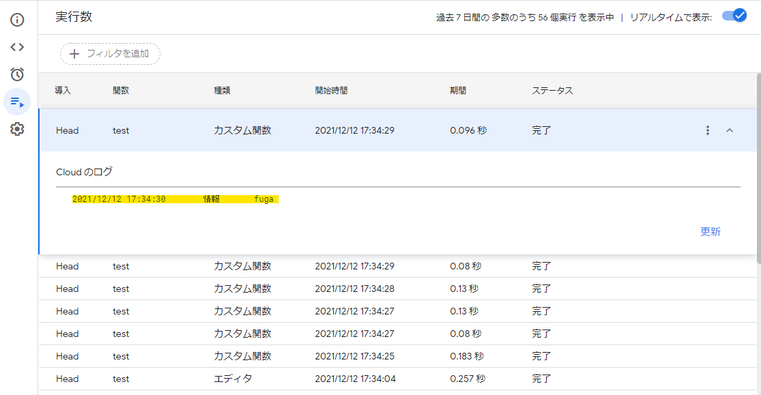Click the フィルタを追加 button

[110, 54]
